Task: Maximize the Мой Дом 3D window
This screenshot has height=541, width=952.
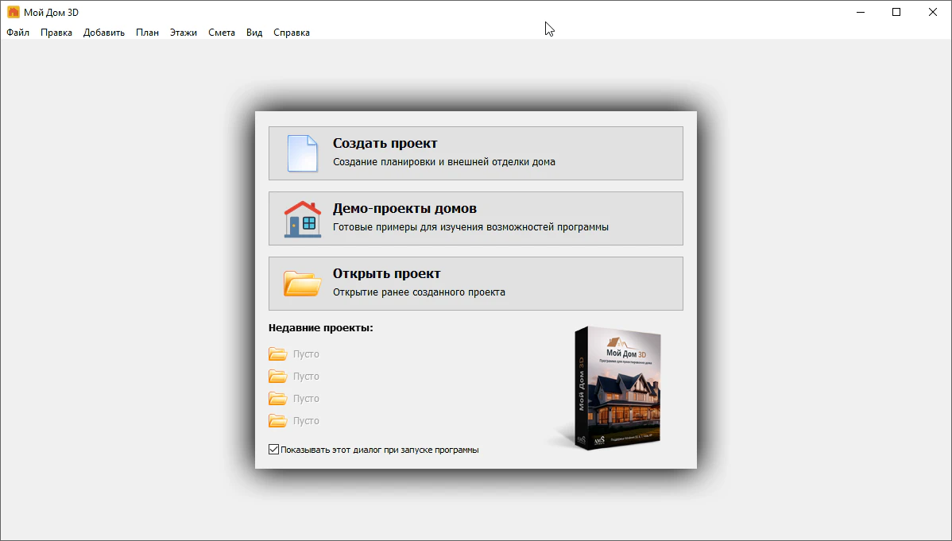Action: pyautogui.click(x=896, y=12)
